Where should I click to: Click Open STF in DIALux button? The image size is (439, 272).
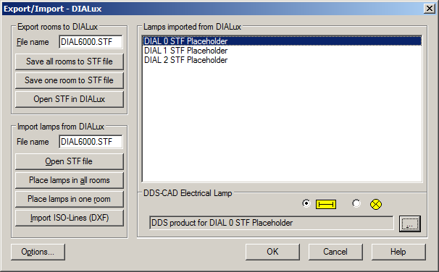[x=69, y=99]
